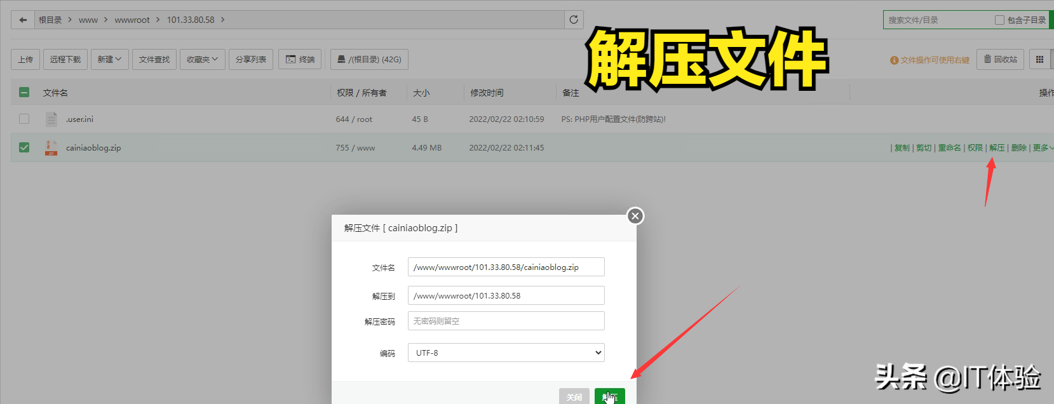The width and height of the screenshot is (1054, 404).
Task: Open 文件查找 file search
Action: [x=154, y=59]
